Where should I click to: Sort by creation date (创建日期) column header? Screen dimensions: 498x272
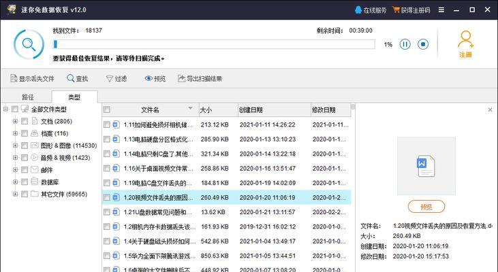[274, 109]
